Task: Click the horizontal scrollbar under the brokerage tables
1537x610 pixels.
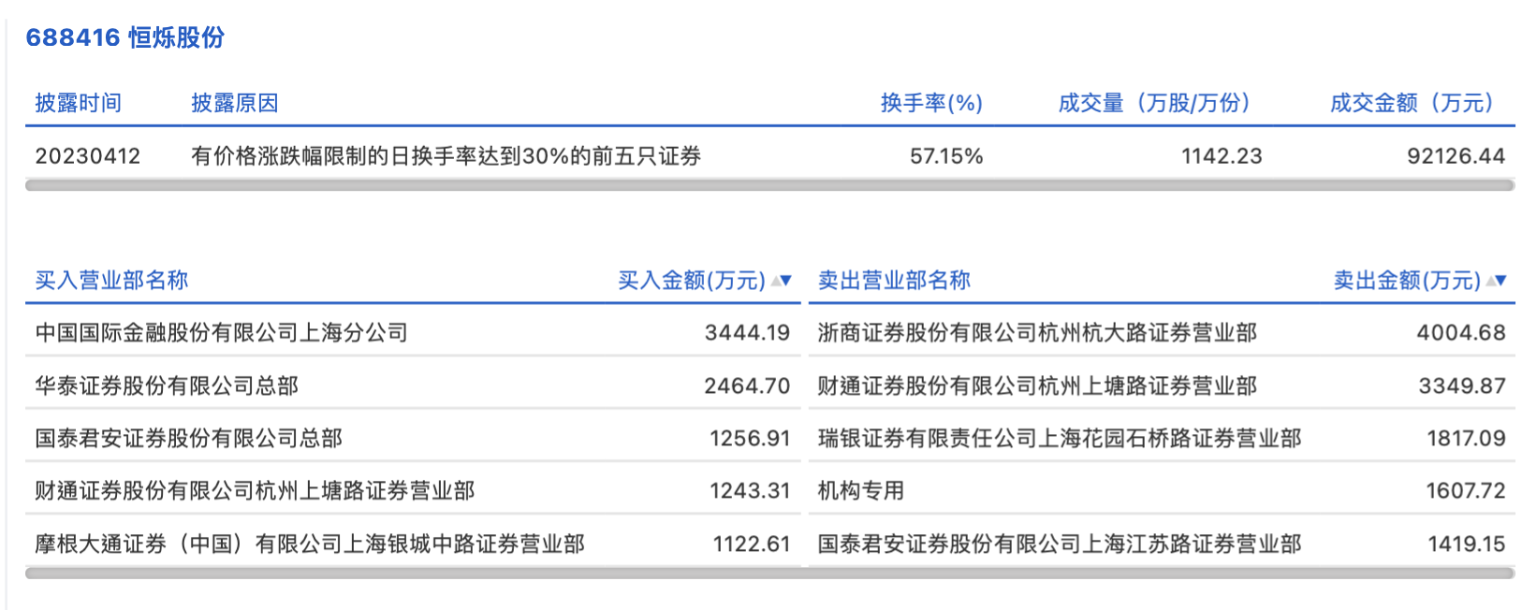Action: pyautogui.click(x=769, y=573)
